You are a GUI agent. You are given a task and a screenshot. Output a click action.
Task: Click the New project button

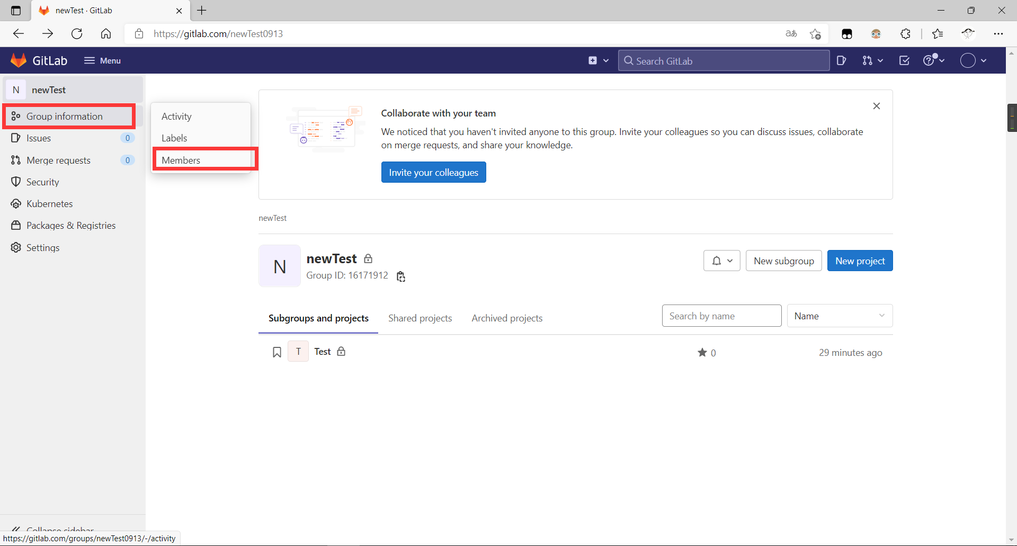click(860, 261)
